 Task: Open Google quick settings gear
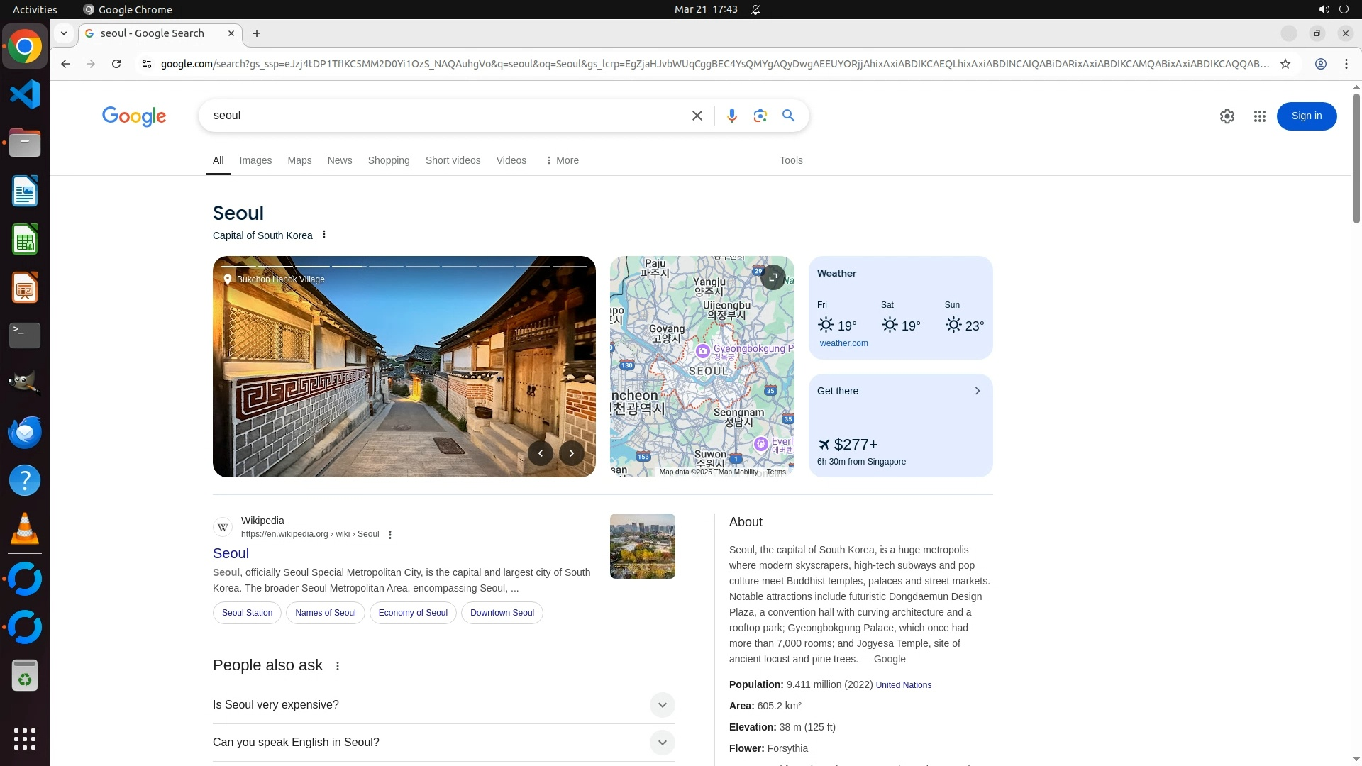click(1227, 116)
